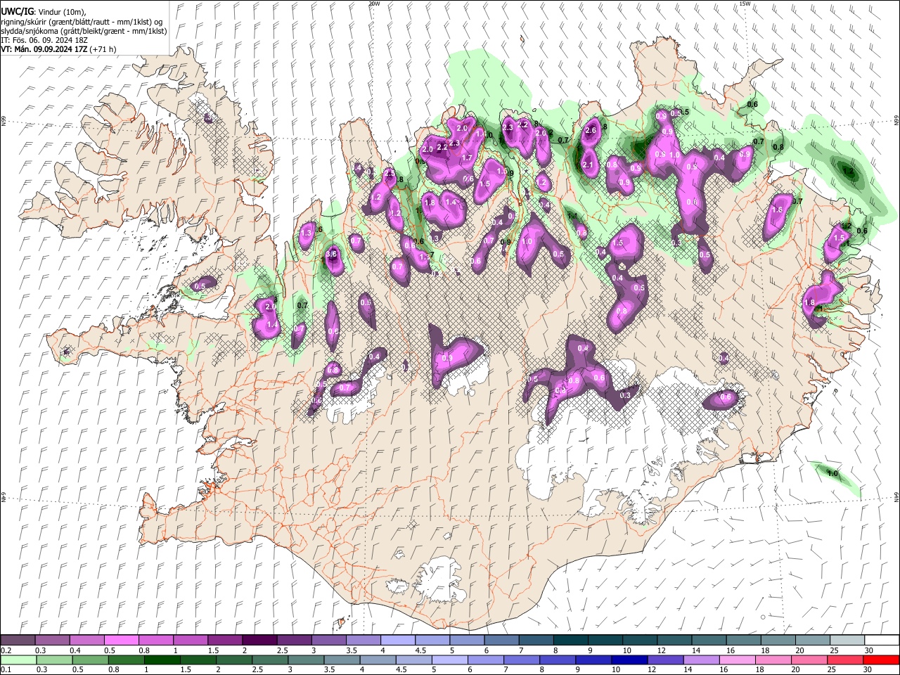Pick the rain legend swatch between 0.5 and 0.8
The width and height of the screenshot is (900, 675).
(91, 660)
